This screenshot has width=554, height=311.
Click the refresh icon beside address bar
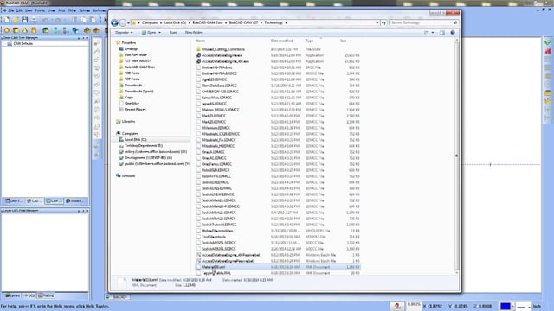383,23
